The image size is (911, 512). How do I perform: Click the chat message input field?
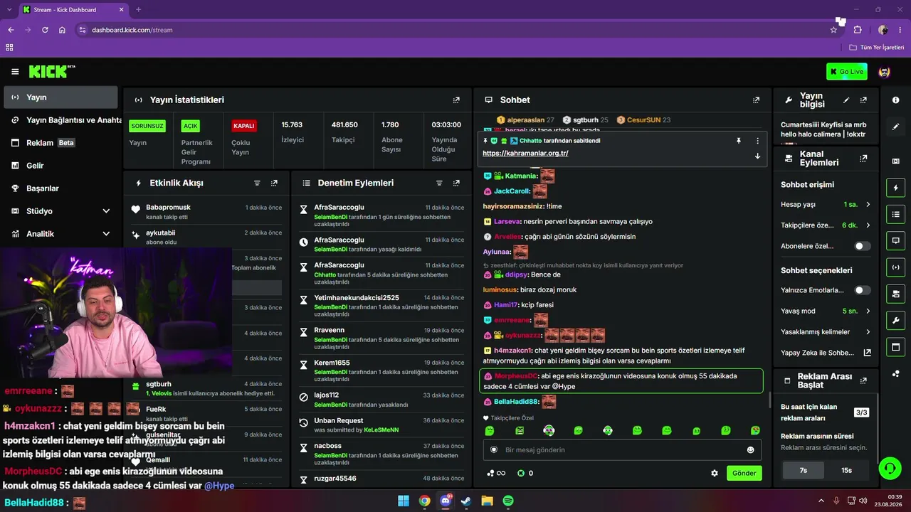point(622,450)
